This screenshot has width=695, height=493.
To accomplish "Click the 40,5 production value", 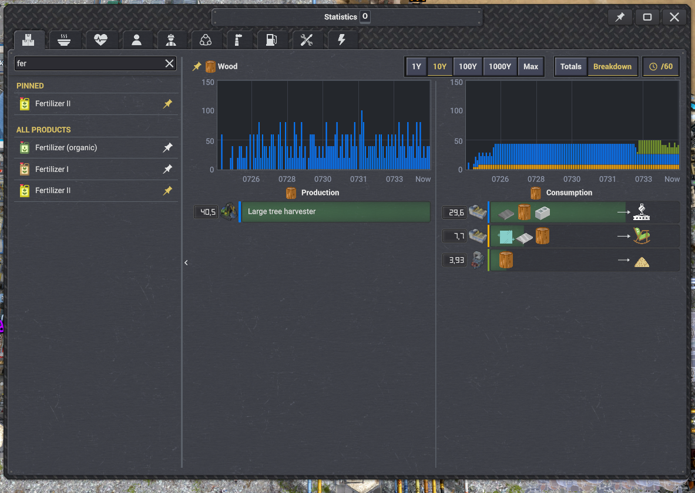I will point(207,212).
